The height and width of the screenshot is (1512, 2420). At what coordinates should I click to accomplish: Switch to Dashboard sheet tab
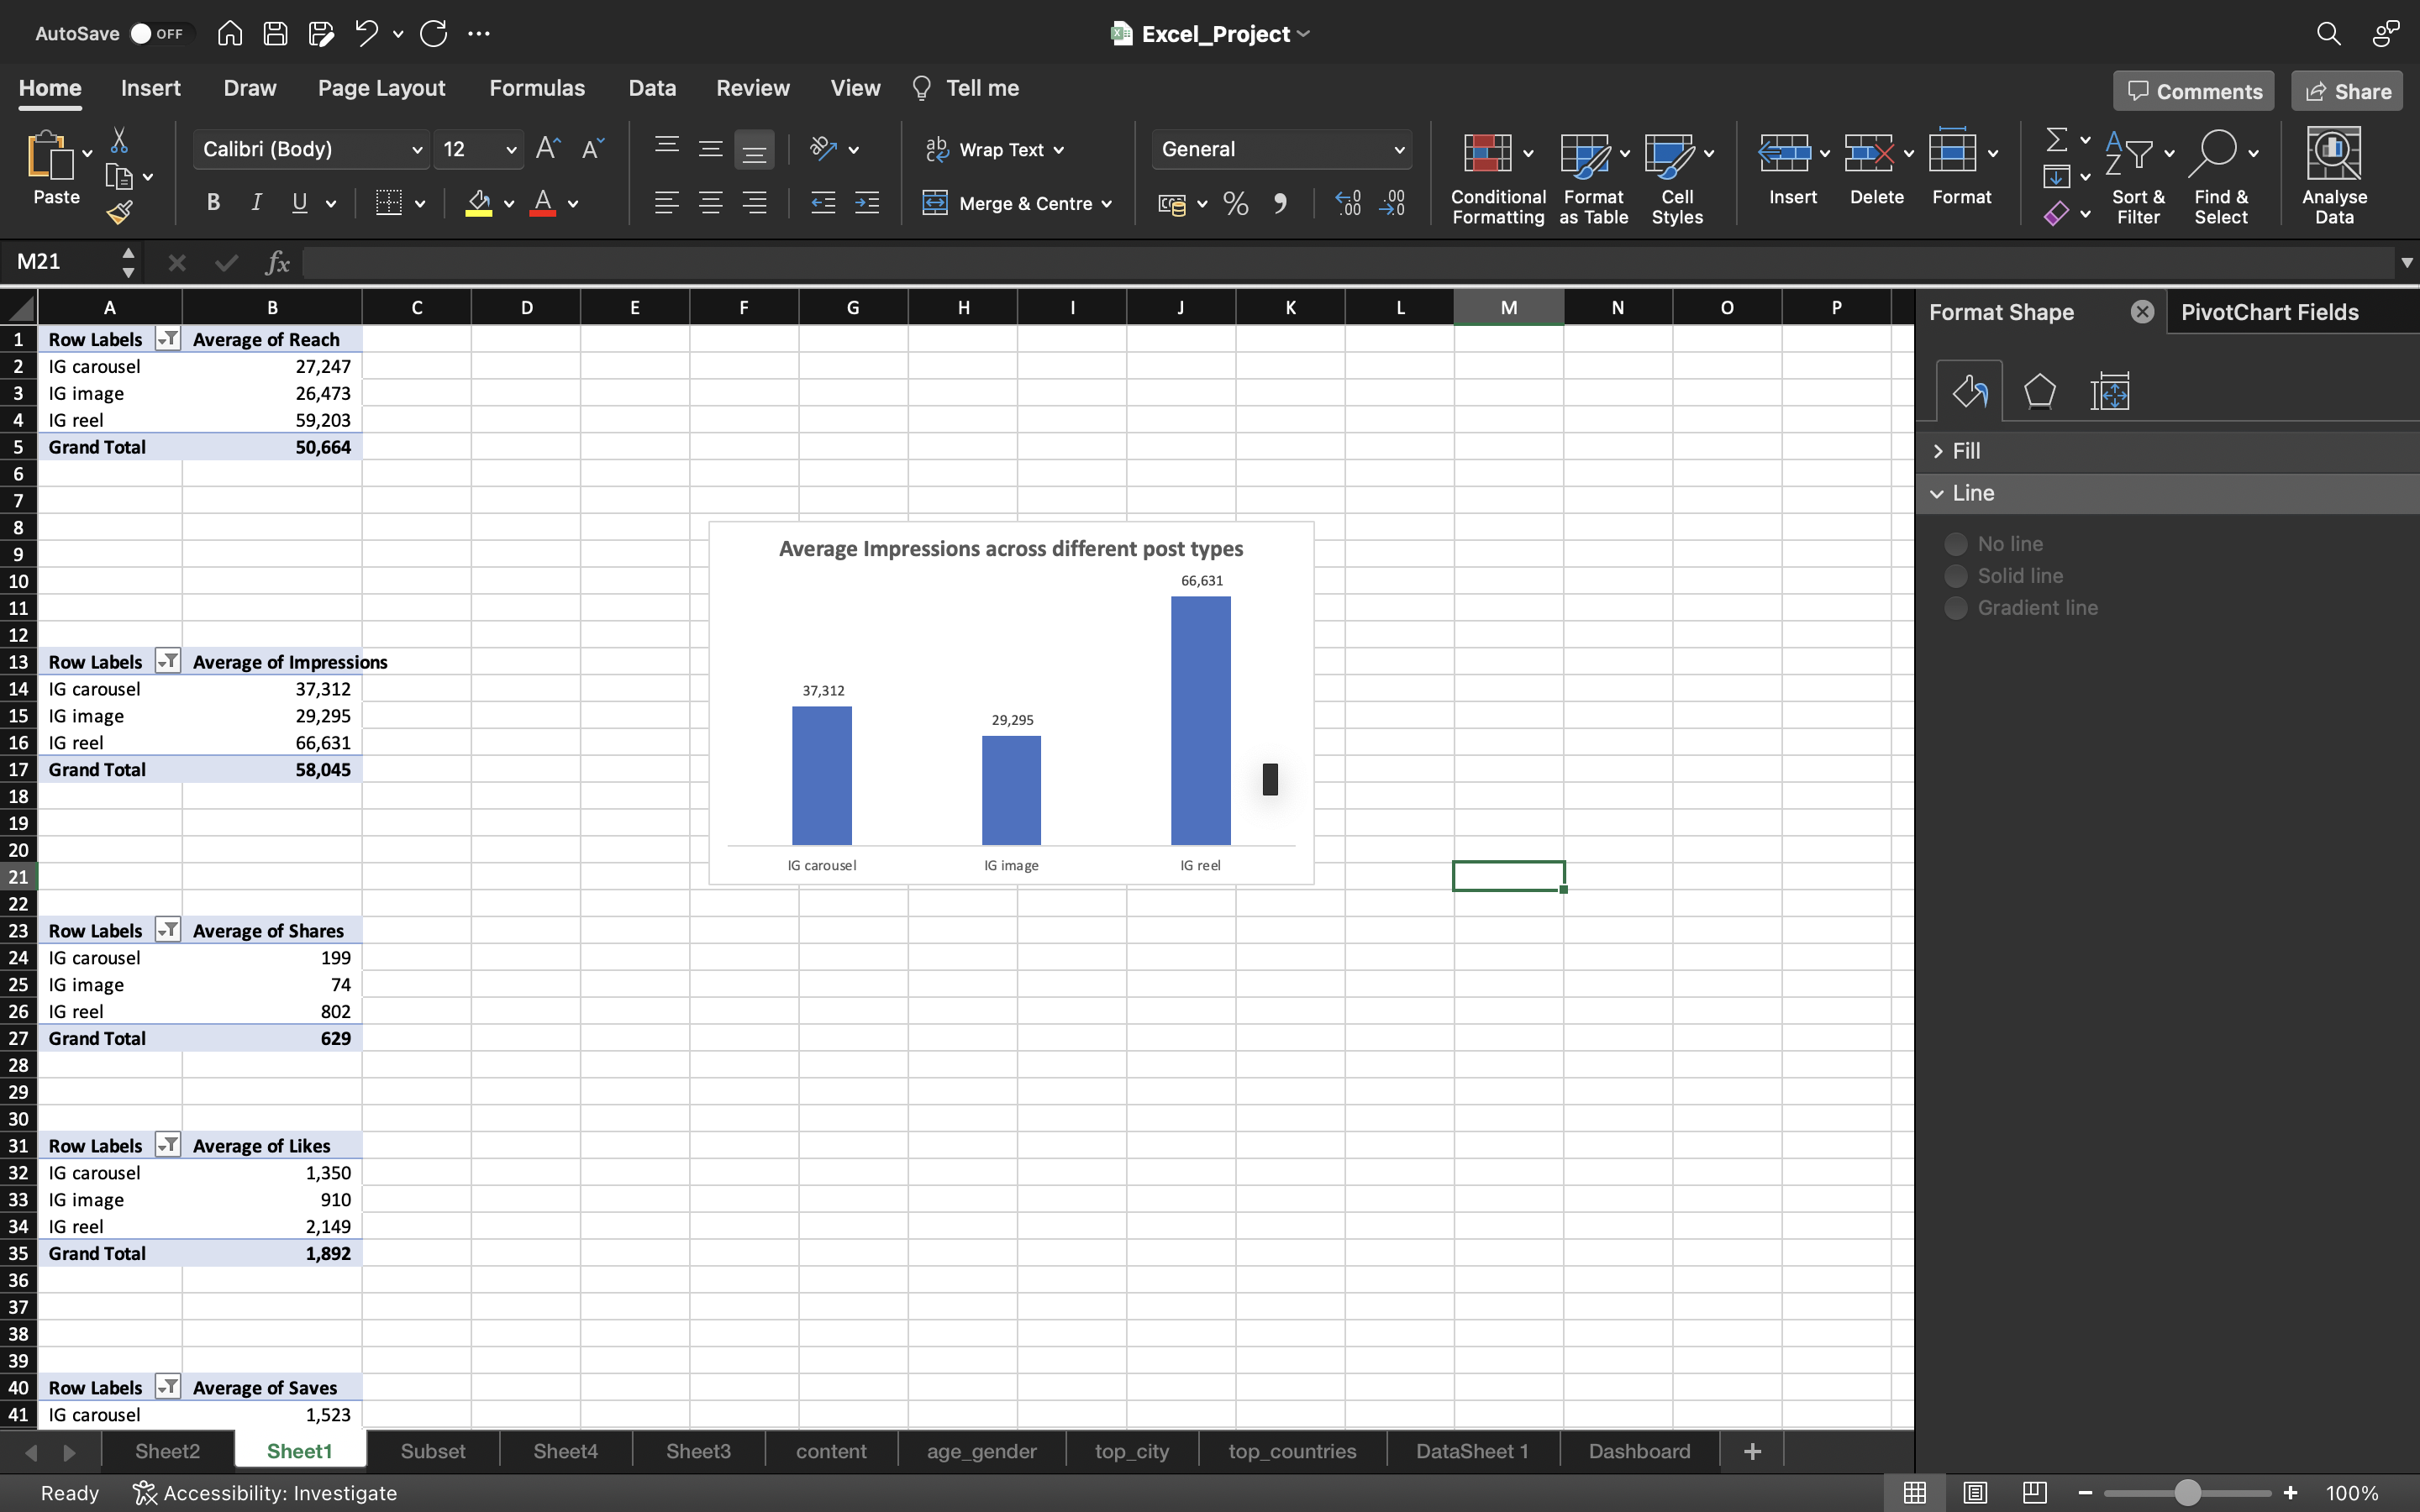pyautogui.click(x=1639, y=1451)
